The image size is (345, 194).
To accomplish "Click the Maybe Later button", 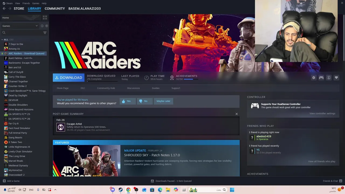I will coord(163,101).
